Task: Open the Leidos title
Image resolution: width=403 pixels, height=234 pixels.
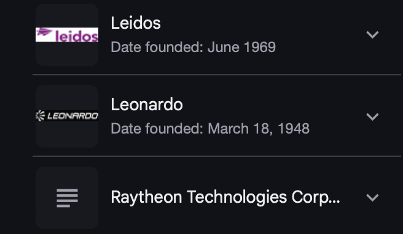Action: tap(136, 23)
